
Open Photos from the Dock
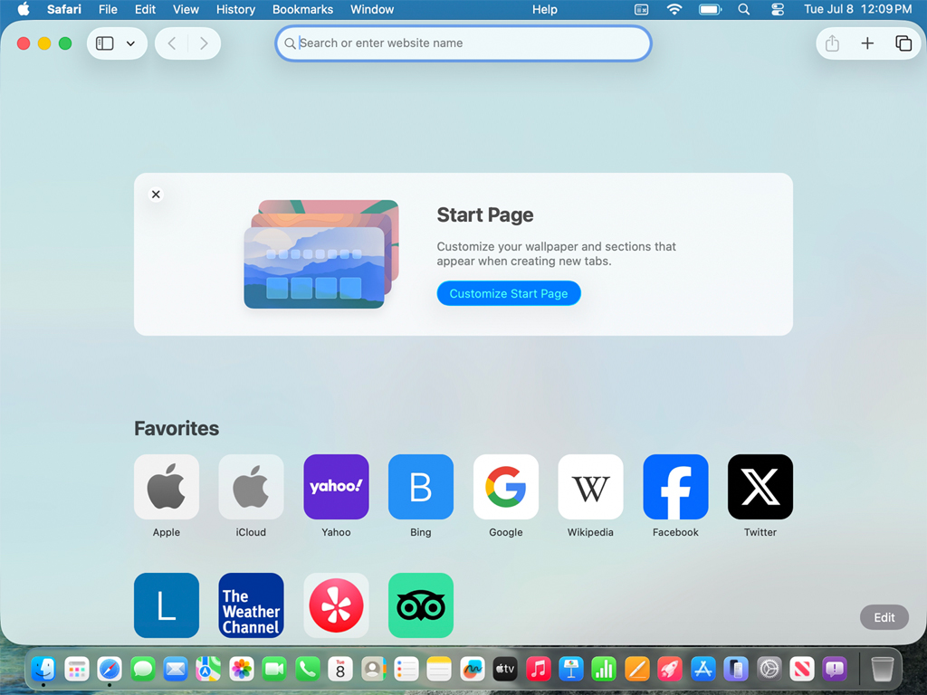241,669
